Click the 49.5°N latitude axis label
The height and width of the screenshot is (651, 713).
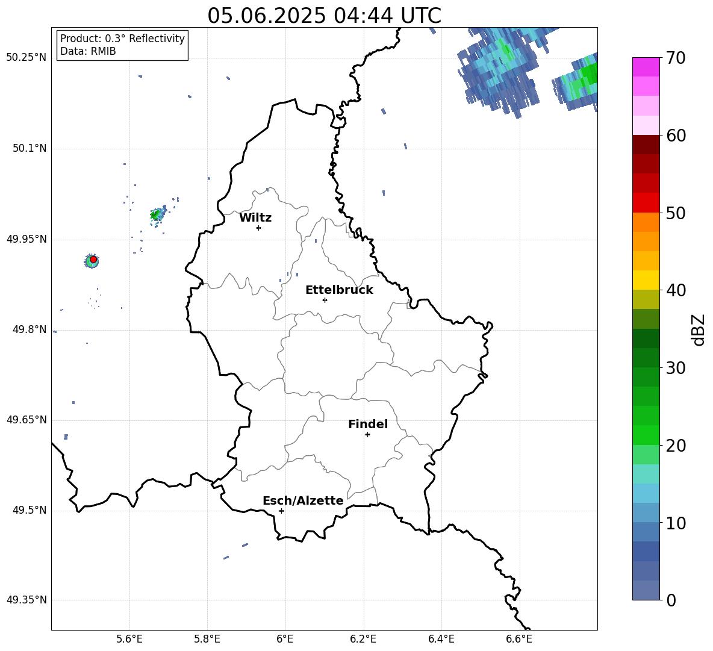point(29,510)
